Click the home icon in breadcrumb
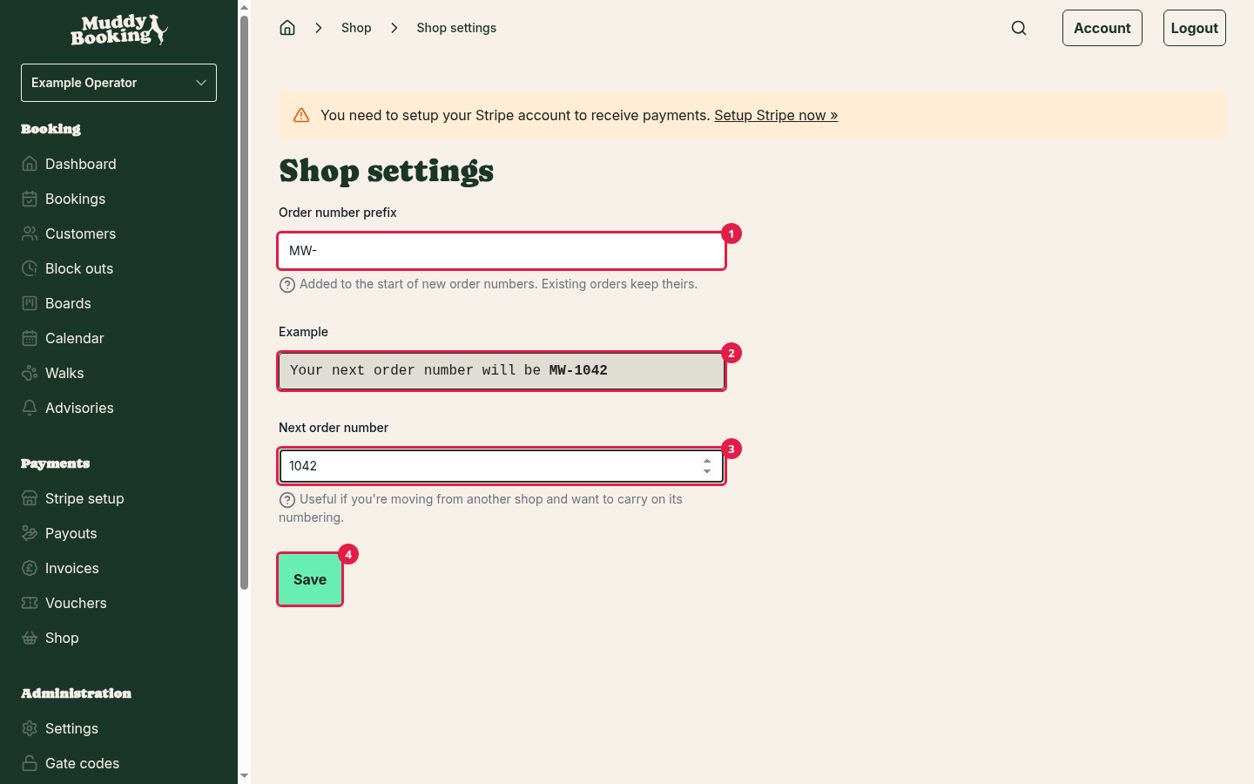The height and width of the screenshot is (784, 1254). (287, 28)
